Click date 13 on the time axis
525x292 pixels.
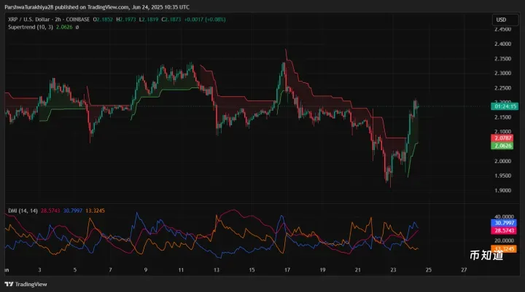pos(217,269)
